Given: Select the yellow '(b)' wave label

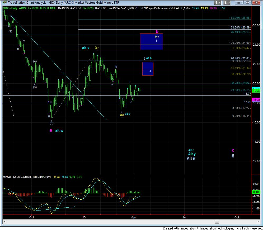Looking at the screenshot, I should (122, 115).
